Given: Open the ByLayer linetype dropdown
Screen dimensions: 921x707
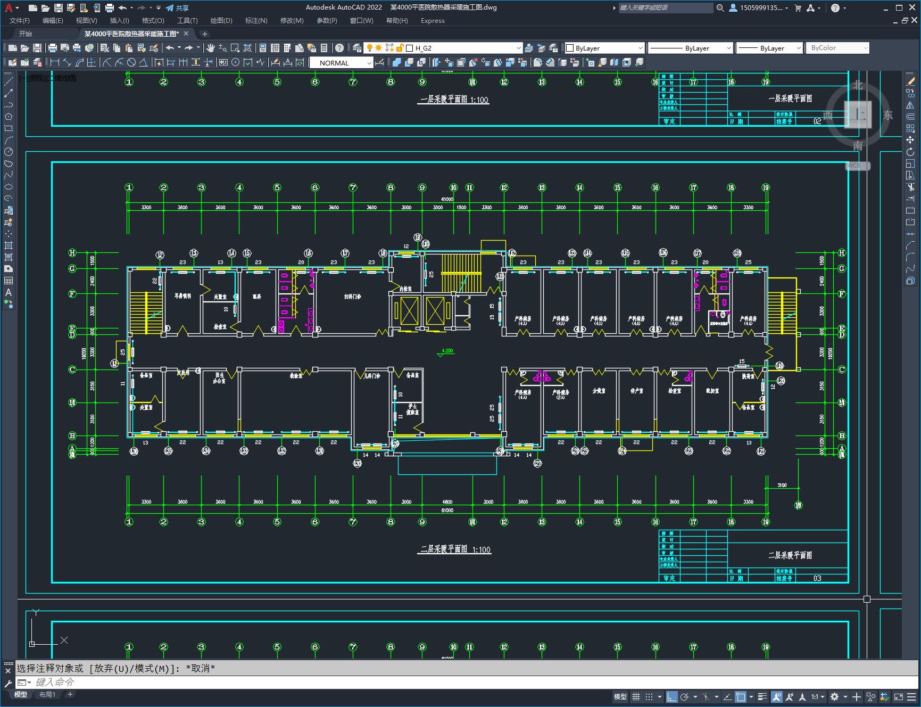Looking at the screenshot, I should click(x=691, y=48).
